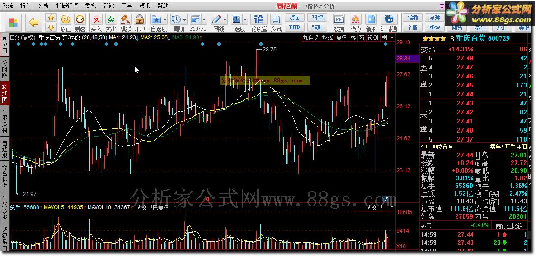Click the 加自选 add to favorites button
Viewport: 536px width, 256px height.
[x=311, y=37]
